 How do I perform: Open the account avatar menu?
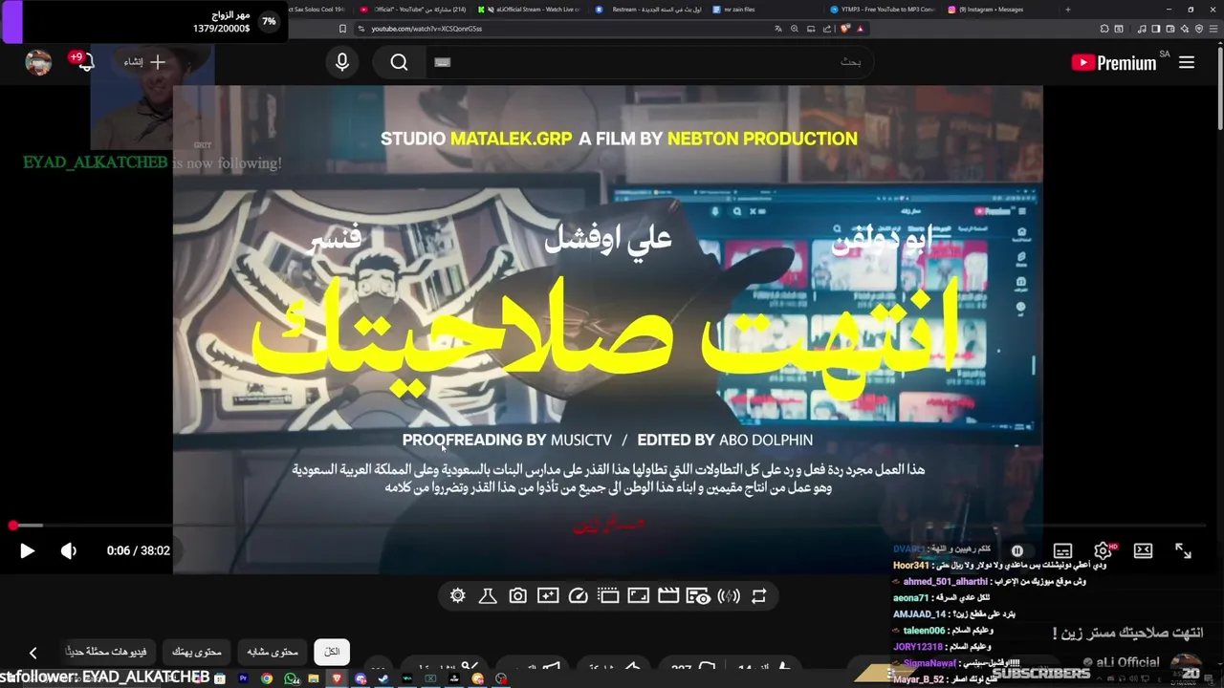click(38, 62)
